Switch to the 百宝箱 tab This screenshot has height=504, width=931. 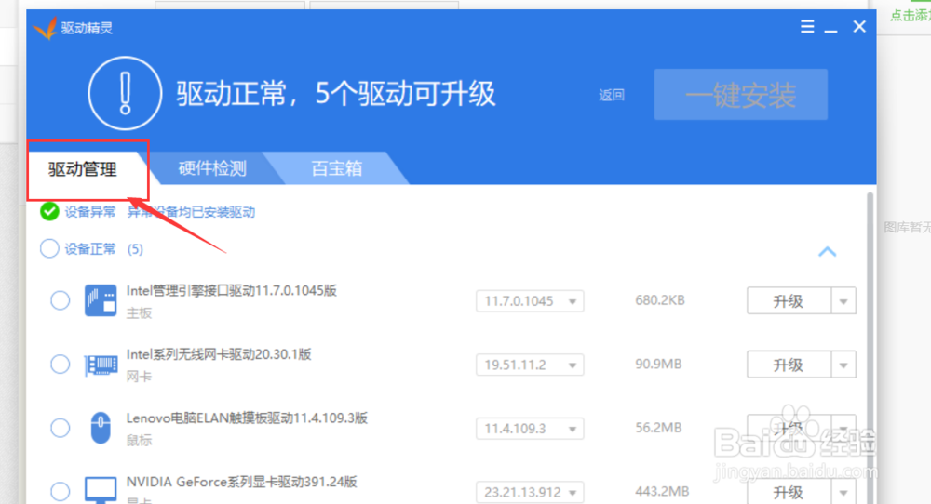pos(337,168)
